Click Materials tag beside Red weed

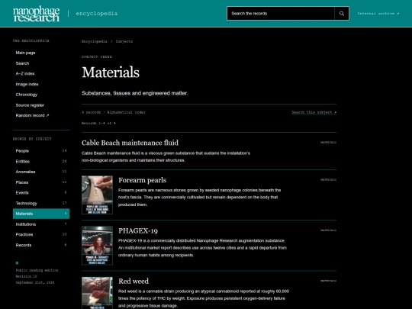(x=328, y=281)
